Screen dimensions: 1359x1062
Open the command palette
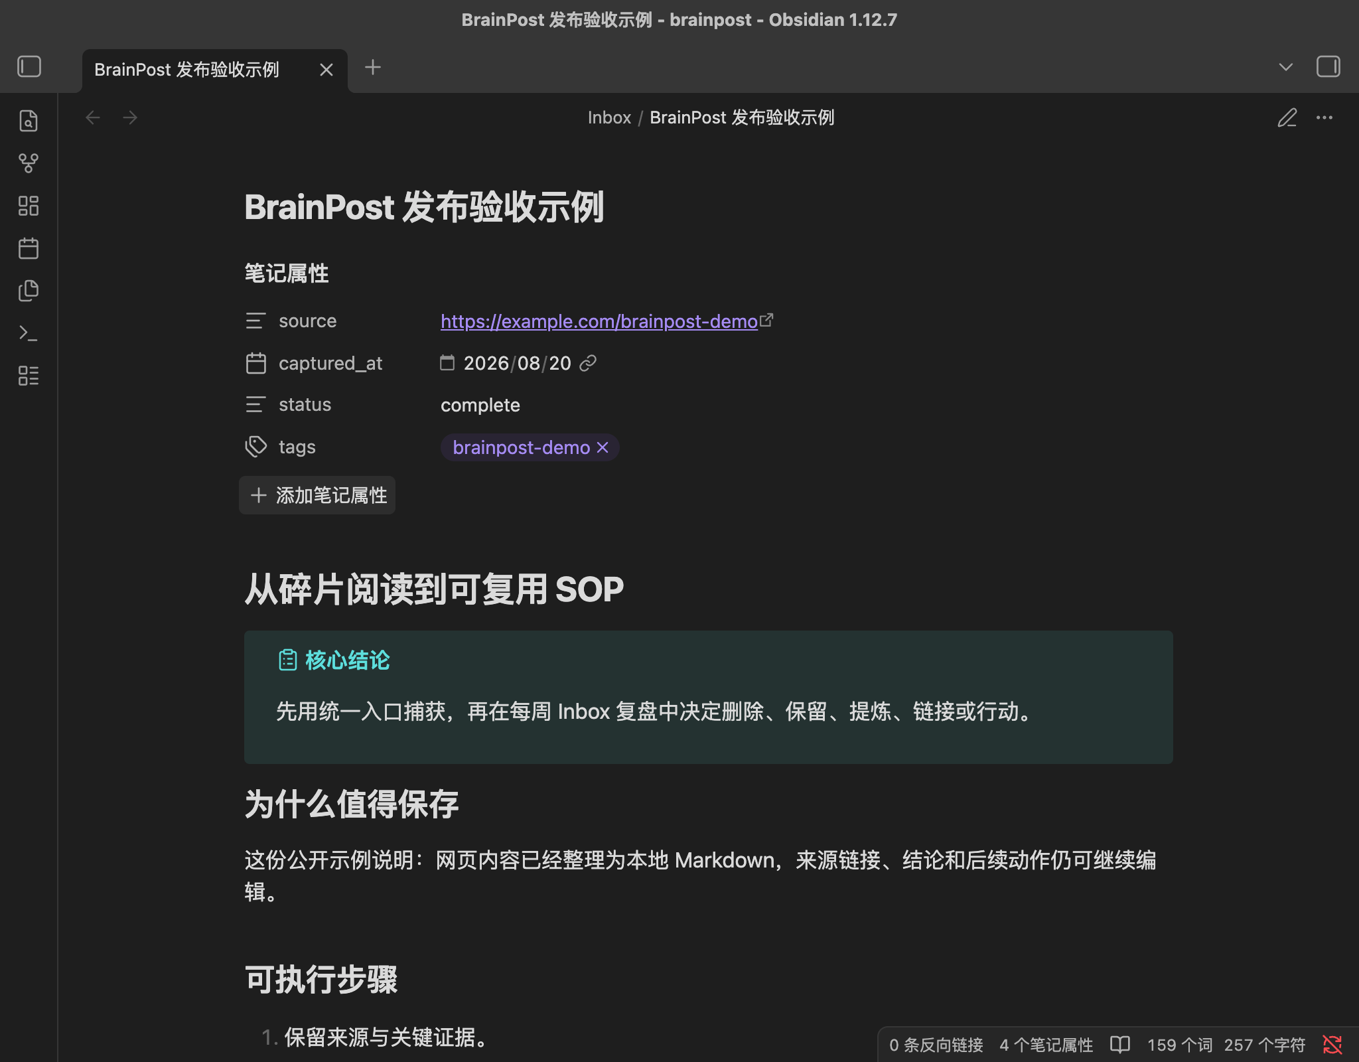(29, 333)
